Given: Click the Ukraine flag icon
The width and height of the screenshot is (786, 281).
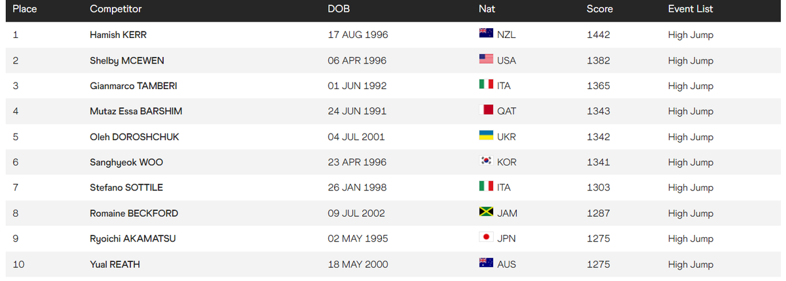Looking at the screenshot, I should tap(486, 136).
